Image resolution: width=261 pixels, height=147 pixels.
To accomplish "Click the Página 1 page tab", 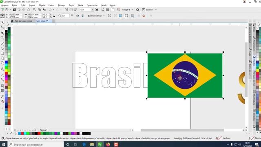I will [x=44, y=130].
